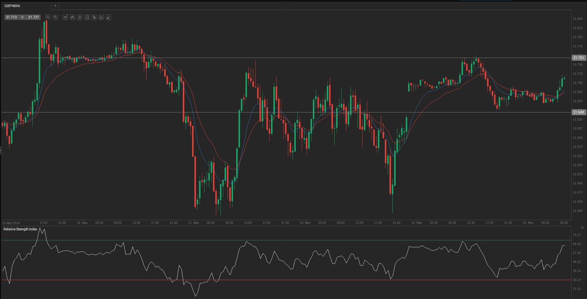The width and height of the screenshot is (587, 299).
Task: Zoom in the chart with the plus magnifier
Action: (x=56, y=17)
